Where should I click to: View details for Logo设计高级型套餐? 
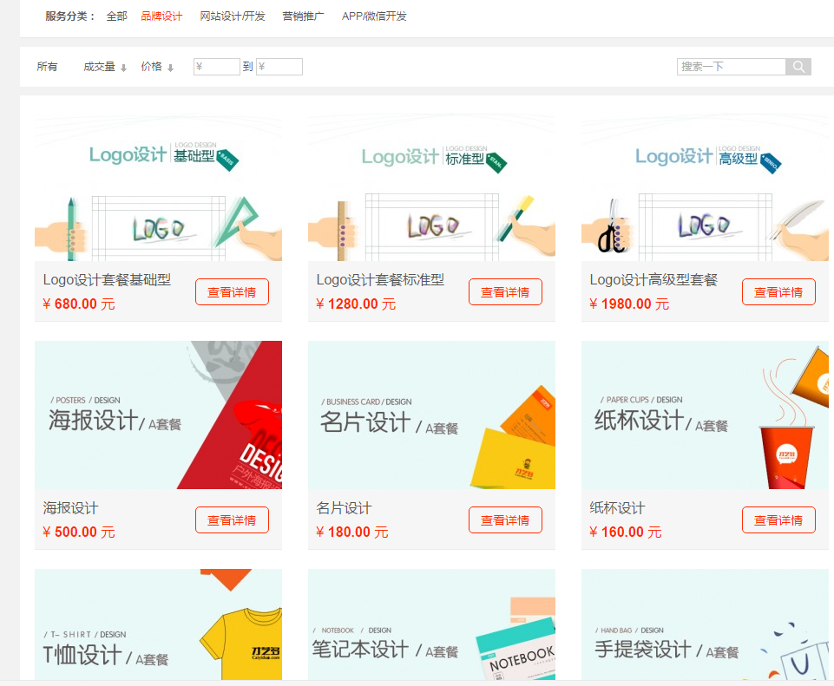pyautogui.click(x=778, y=291)
